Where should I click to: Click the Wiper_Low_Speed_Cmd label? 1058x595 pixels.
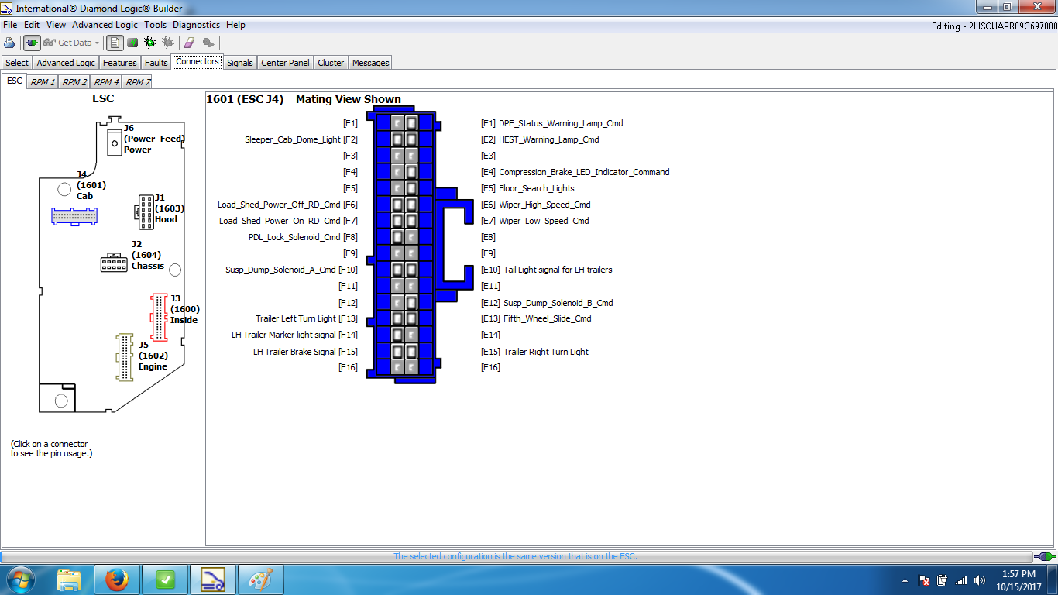(544, 221)
